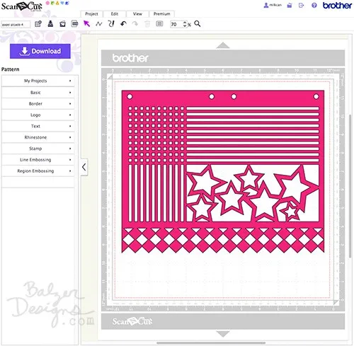
Task: Expand the Region Embossing category
Action: (38, 171)
